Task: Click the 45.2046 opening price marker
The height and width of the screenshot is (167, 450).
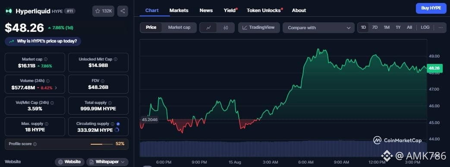Action: [x=150, y=120]
